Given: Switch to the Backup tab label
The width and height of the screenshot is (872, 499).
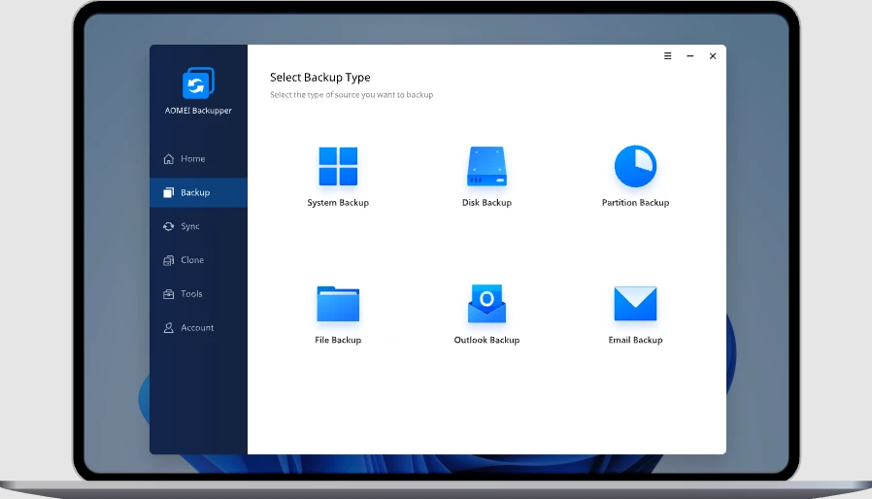Looking at the screenshot, I should coord(195,193).
